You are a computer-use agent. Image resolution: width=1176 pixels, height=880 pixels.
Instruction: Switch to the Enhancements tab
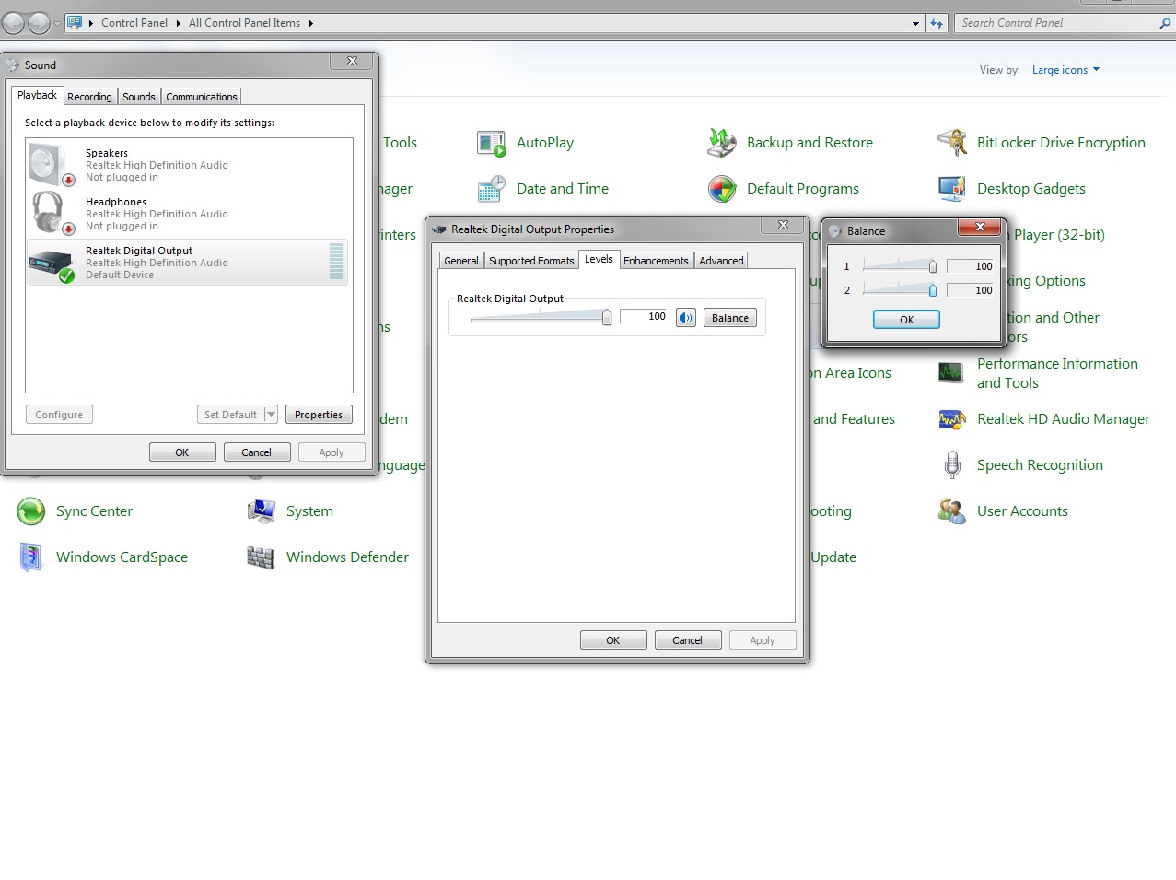pyautogui.click(x=656, y=261)
